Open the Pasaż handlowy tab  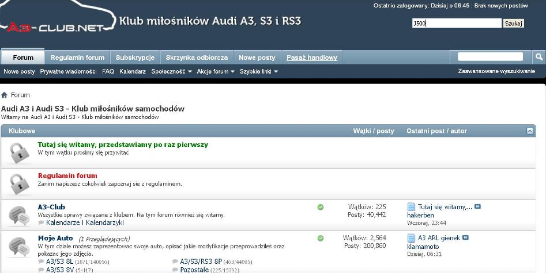[312, 57]
